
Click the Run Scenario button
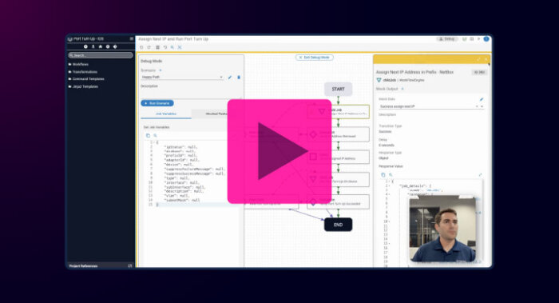coord(157,103)
